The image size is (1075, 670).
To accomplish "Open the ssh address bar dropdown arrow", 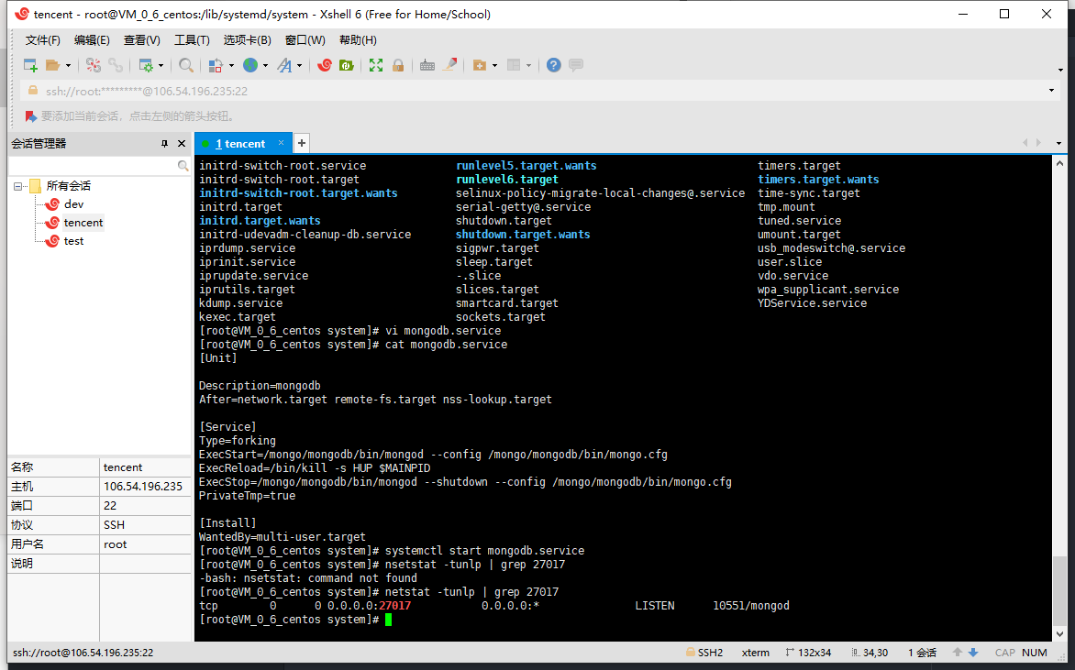I will click(1051, 89).
